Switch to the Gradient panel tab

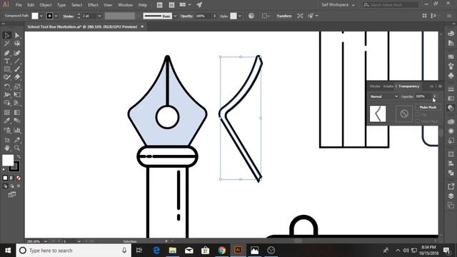(388, 86)
